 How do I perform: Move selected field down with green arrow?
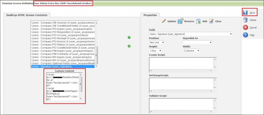(x=129, y=46)
